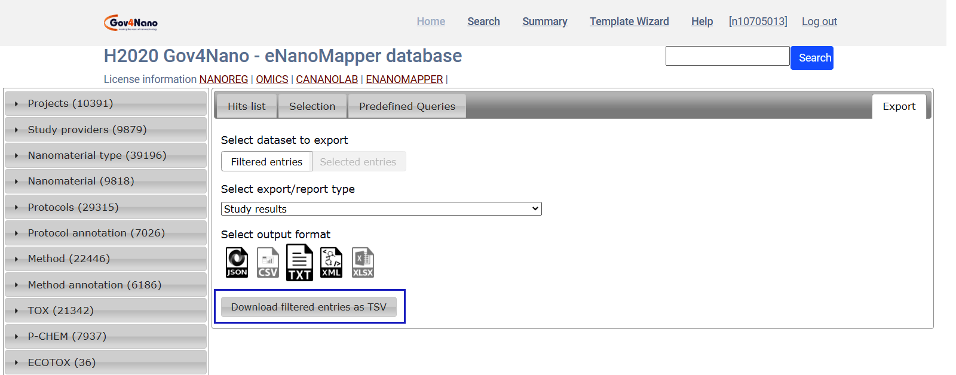The height and width of the screenshot is (375, 956).
Task: Expand Protocol annotation (7026) facet
Action: click(x=106, y=233)
